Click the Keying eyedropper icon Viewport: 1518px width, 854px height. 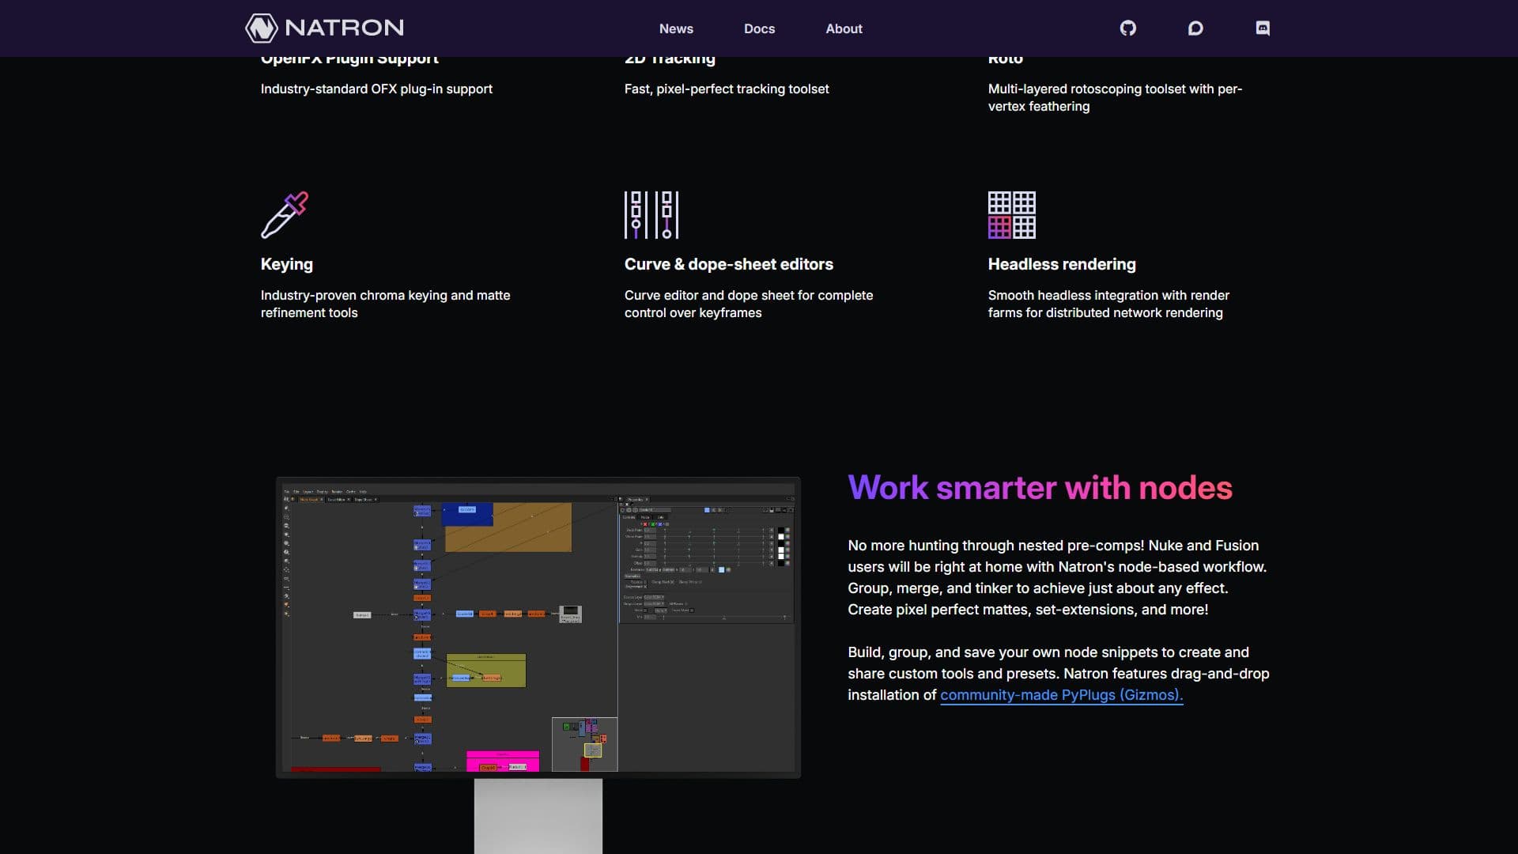pyautogui.click(x=285, y=214)
